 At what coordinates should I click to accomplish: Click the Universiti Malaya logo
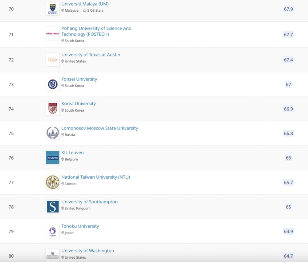click(x=53, y=9)
